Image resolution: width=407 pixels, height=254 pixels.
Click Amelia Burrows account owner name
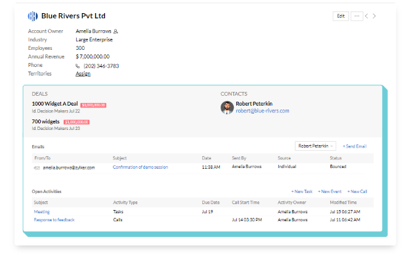(x=93, y=31)
